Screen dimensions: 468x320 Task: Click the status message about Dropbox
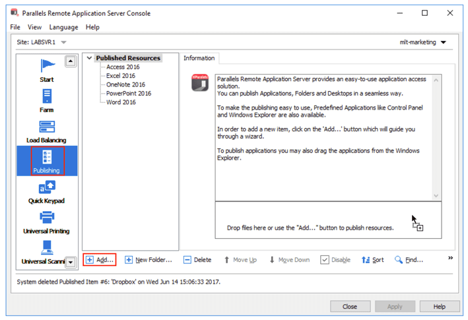119,282
